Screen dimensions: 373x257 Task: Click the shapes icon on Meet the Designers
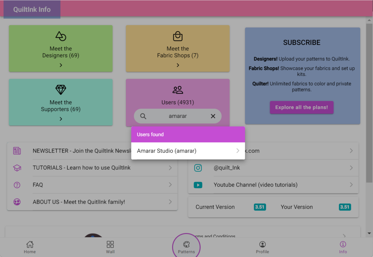pyautogui.click(x=61, y=36)
